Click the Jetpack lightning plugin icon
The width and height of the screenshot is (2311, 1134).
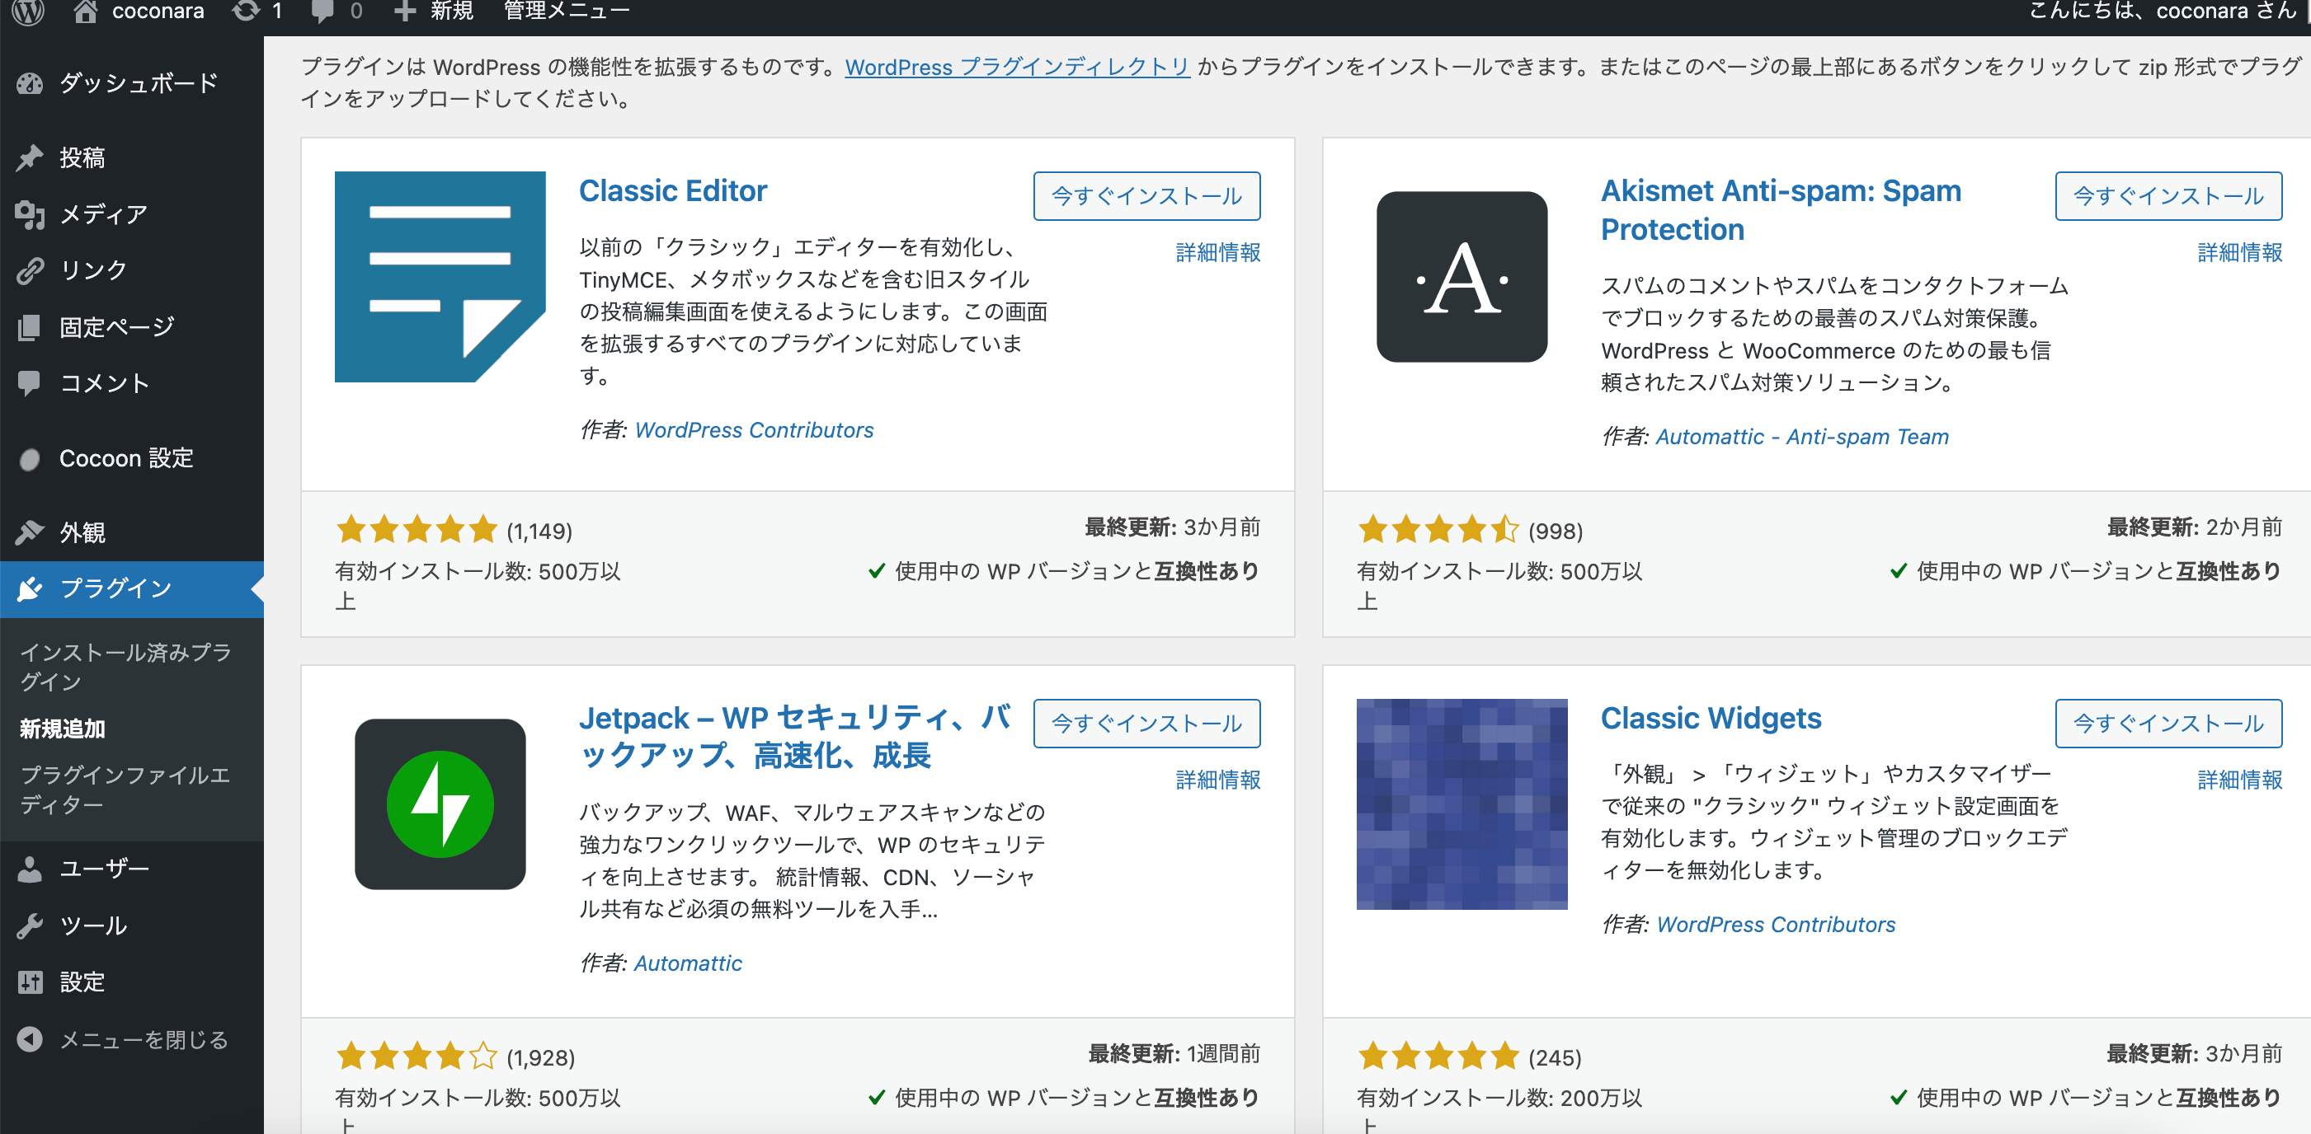pos(440,804)
